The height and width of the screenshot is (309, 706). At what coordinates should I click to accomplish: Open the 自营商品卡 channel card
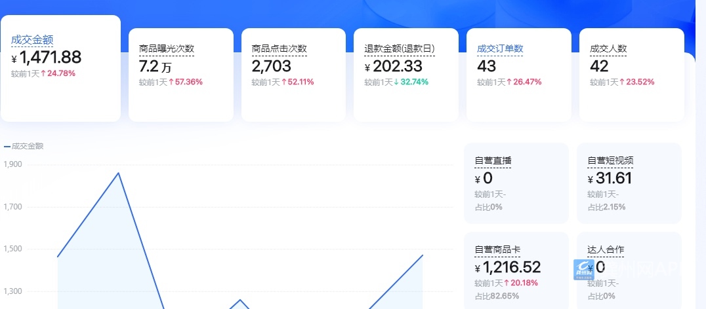(x=516, y=270)
